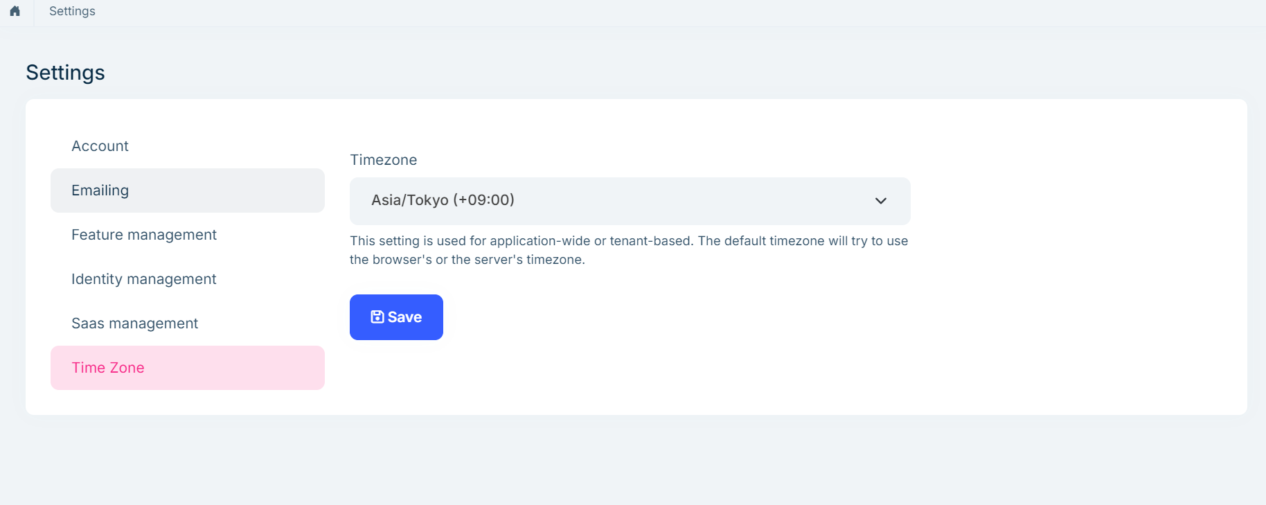This screenshot has height=505, width=1266.
Task: Select the Feature management tab
Action: (144, 235)
